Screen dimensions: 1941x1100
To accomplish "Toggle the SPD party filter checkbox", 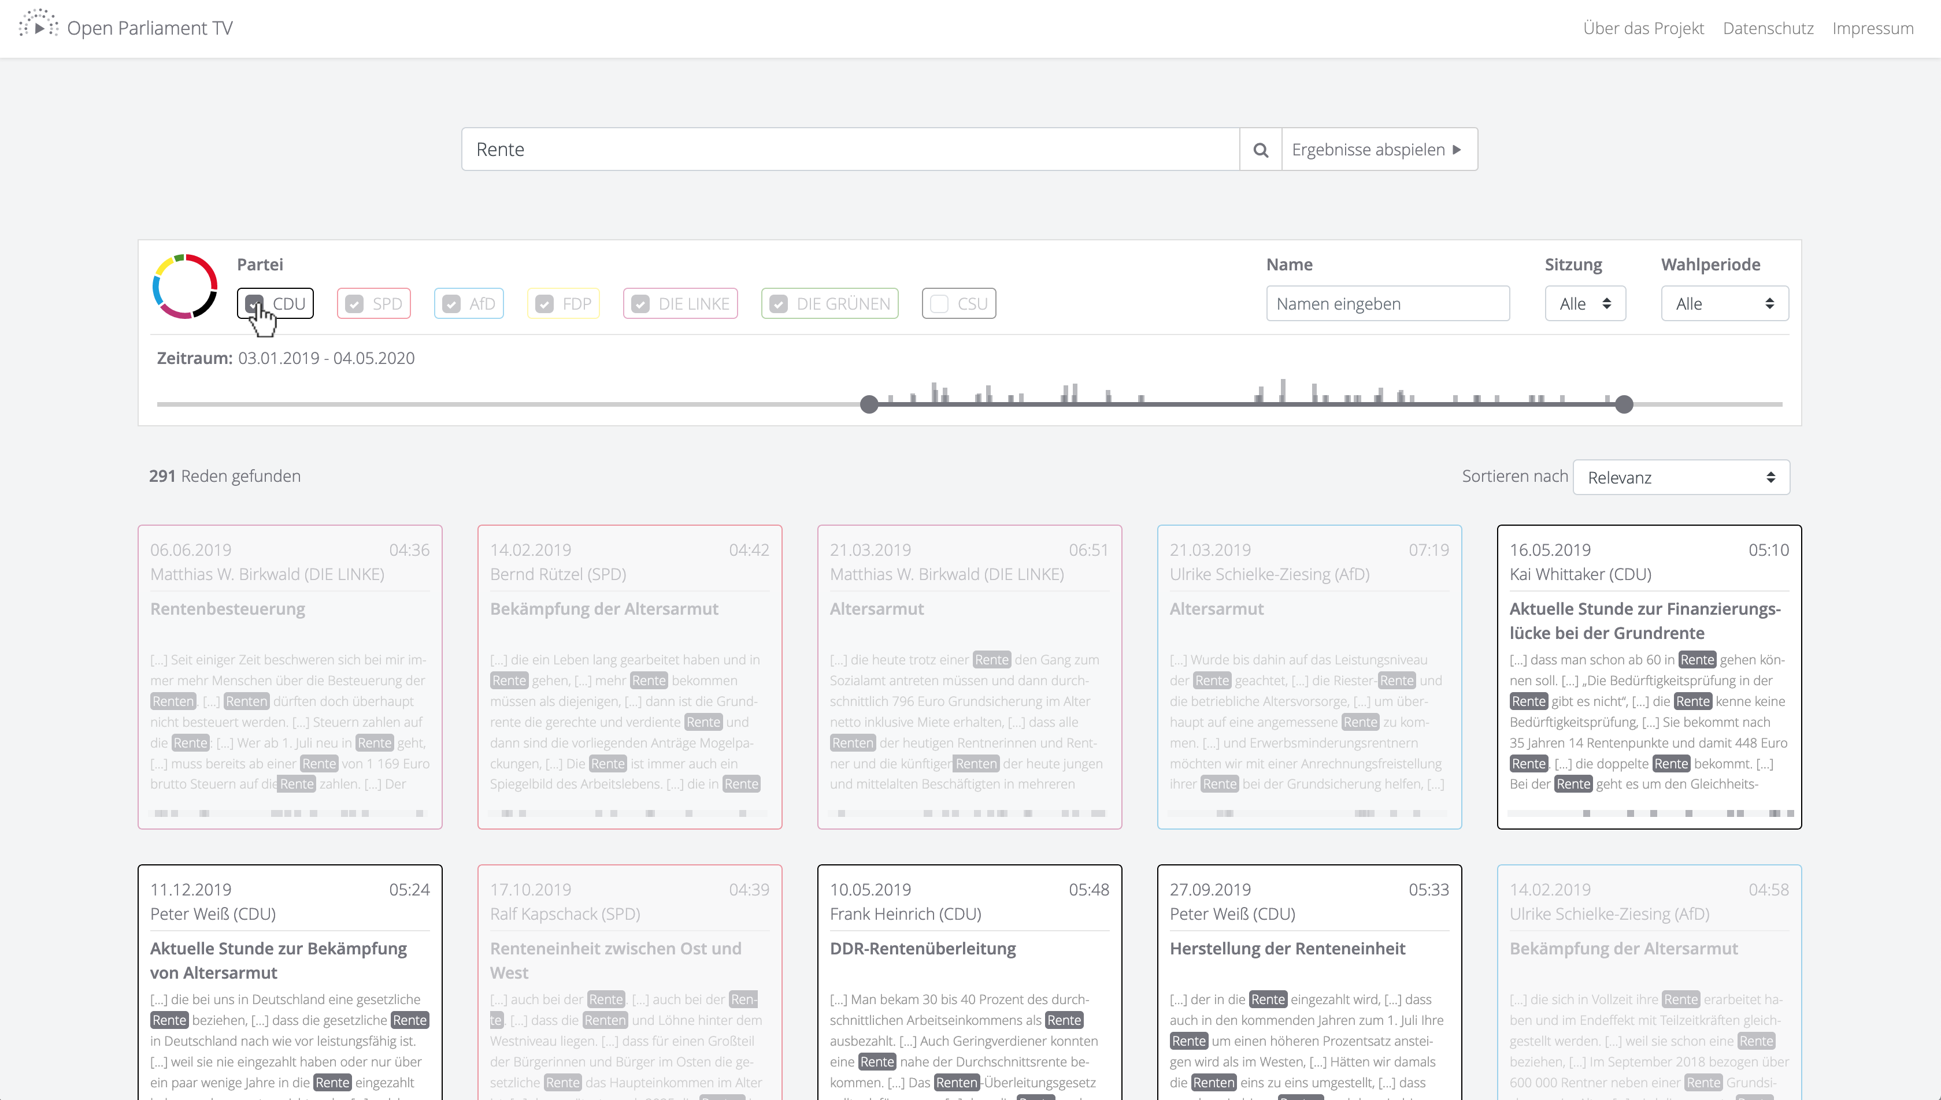I will (x=354, y=304).
